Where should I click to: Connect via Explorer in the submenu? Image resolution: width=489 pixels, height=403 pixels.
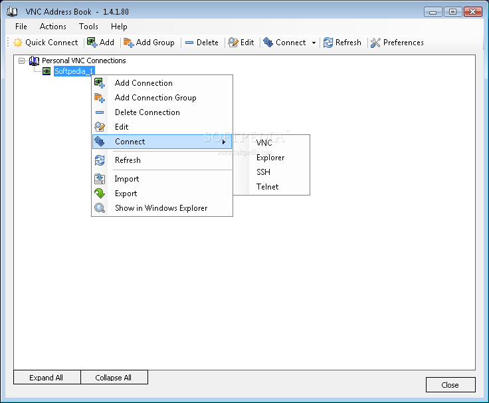tap(272, 158)
